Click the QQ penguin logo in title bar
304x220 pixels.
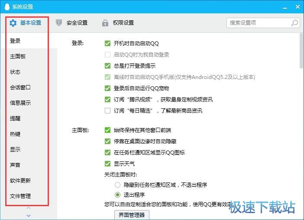[7, 6]
